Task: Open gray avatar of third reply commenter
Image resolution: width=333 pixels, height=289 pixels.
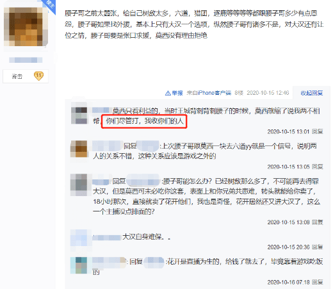Action: coord(79,185)
